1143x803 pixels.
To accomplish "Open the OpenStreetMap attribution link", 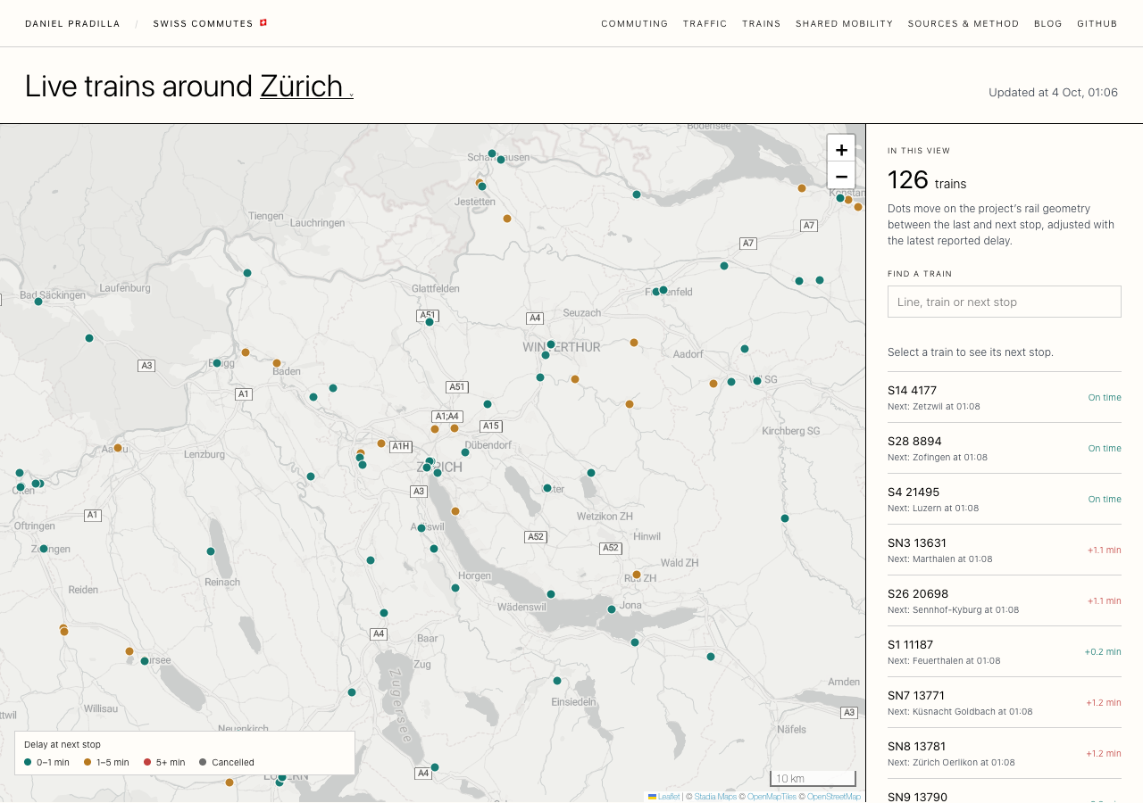I will tap(834, 797).
